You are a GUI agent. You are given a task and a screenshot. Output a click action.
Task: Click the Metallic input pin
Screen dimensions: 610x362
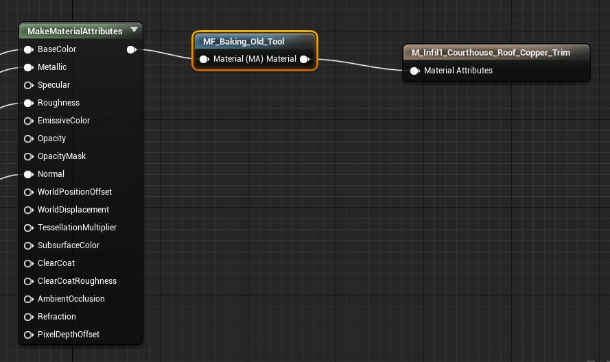(x=28, y=67)
